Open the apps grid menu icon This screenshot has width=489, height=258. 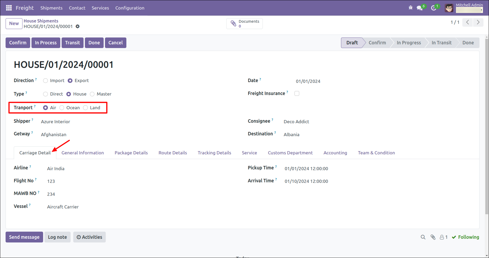(x=9, y=8)
